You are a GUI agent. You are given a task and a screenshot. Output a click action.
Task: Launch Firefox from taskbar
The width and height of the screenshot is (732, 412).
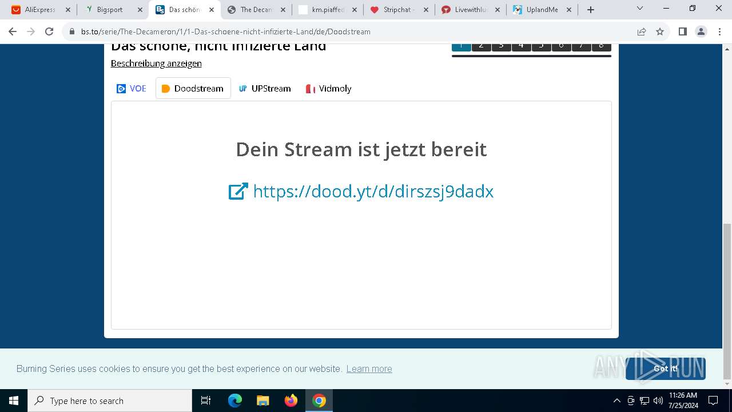291,401
